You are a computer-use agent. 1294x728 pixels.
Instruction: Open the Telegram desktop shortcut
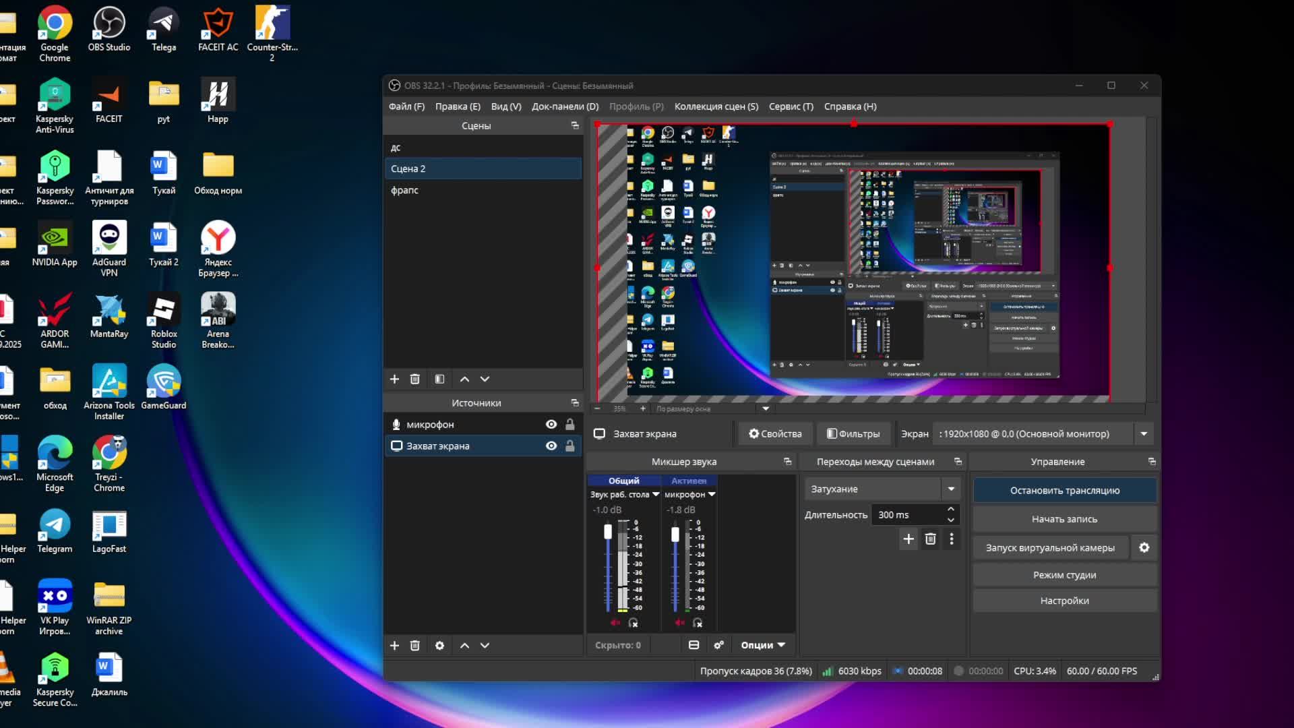point(55,531)
